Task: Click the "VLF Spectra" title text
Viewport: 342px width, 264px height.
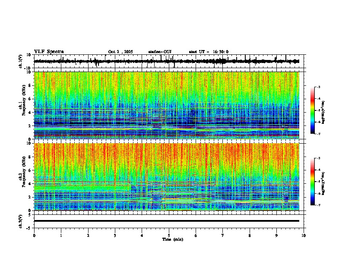Action: coord(49,52)
